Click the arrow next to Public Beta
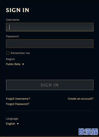The height and width of the screenshot is (137, 99). click(x=23, y=64)
